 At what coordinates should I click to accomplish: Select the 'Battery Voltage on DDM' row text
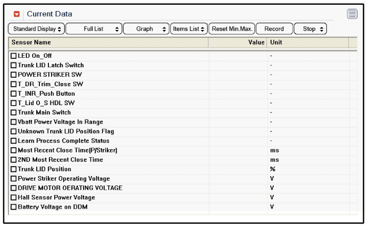point(53,207)
